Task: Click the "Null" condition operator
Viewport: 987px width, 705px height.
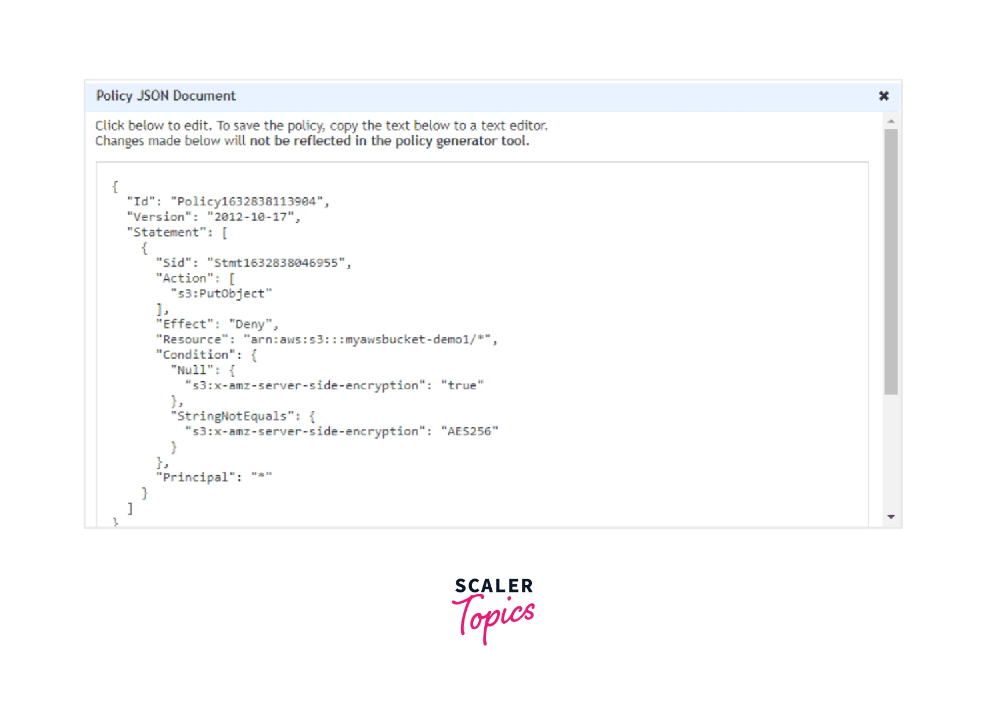Action: pyautogui.click(x=192, y=370)
